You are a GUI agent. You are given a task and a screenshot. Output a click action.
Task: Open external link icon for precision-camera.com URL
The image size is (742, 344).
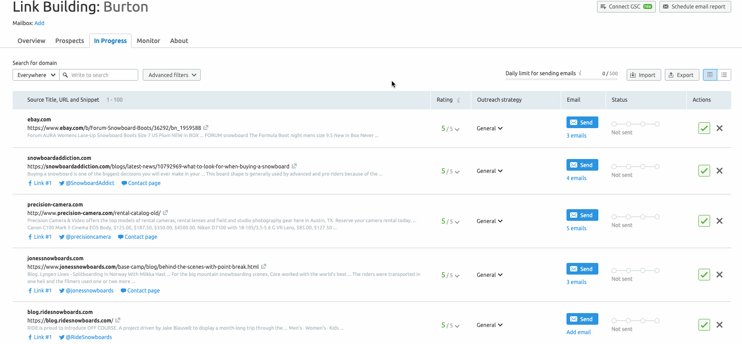(165, 213)
